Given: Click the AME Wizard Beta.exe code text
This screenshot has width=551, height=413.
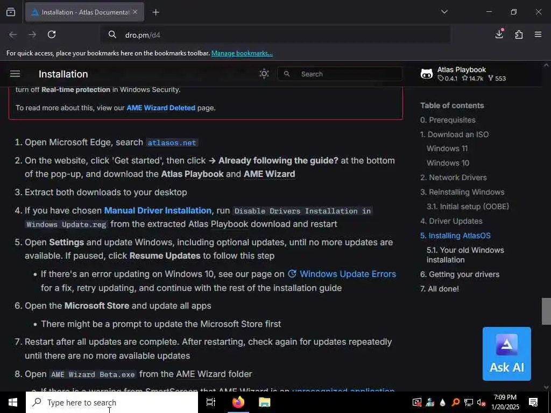Looking at the screenshot, I should tap(93, 374).
